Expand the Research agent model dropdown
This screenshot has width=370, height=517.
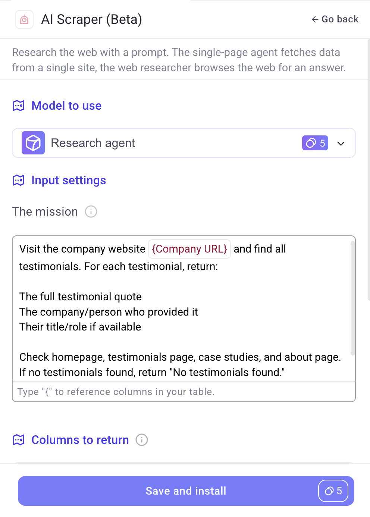[341, 143]
